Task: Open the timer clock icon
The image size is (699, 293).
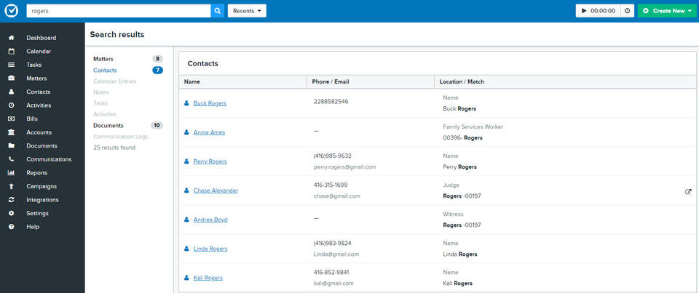Action: click(628, 11)
